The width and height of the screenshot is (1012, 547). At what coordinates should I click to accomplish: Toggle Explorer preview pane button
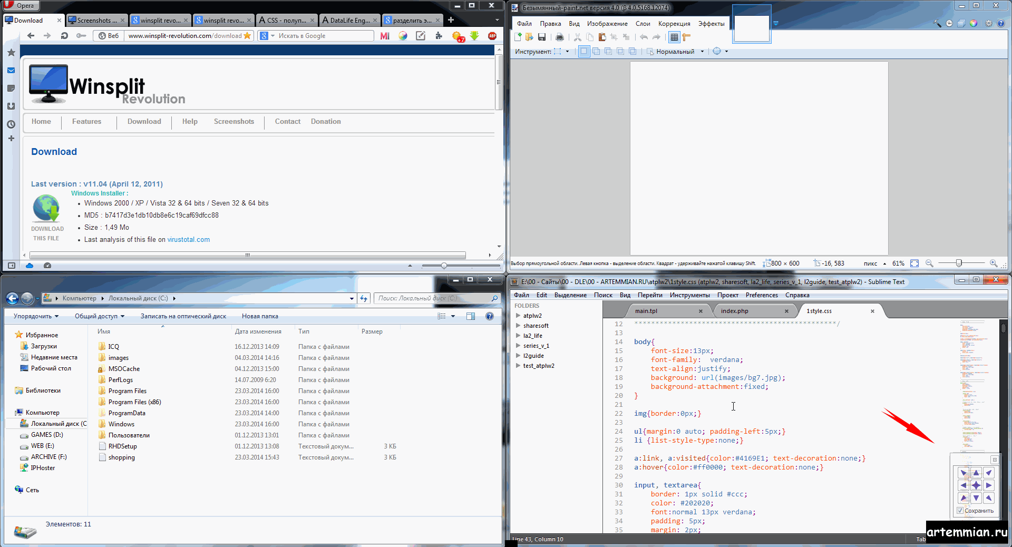(471, 316)
